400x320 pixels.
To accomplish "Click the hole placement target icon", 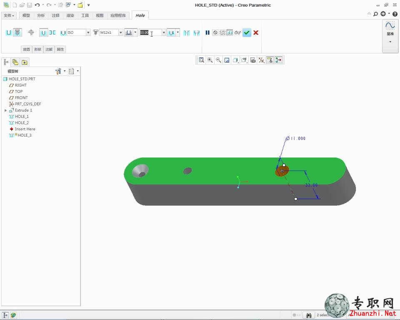I will point(31,32).
